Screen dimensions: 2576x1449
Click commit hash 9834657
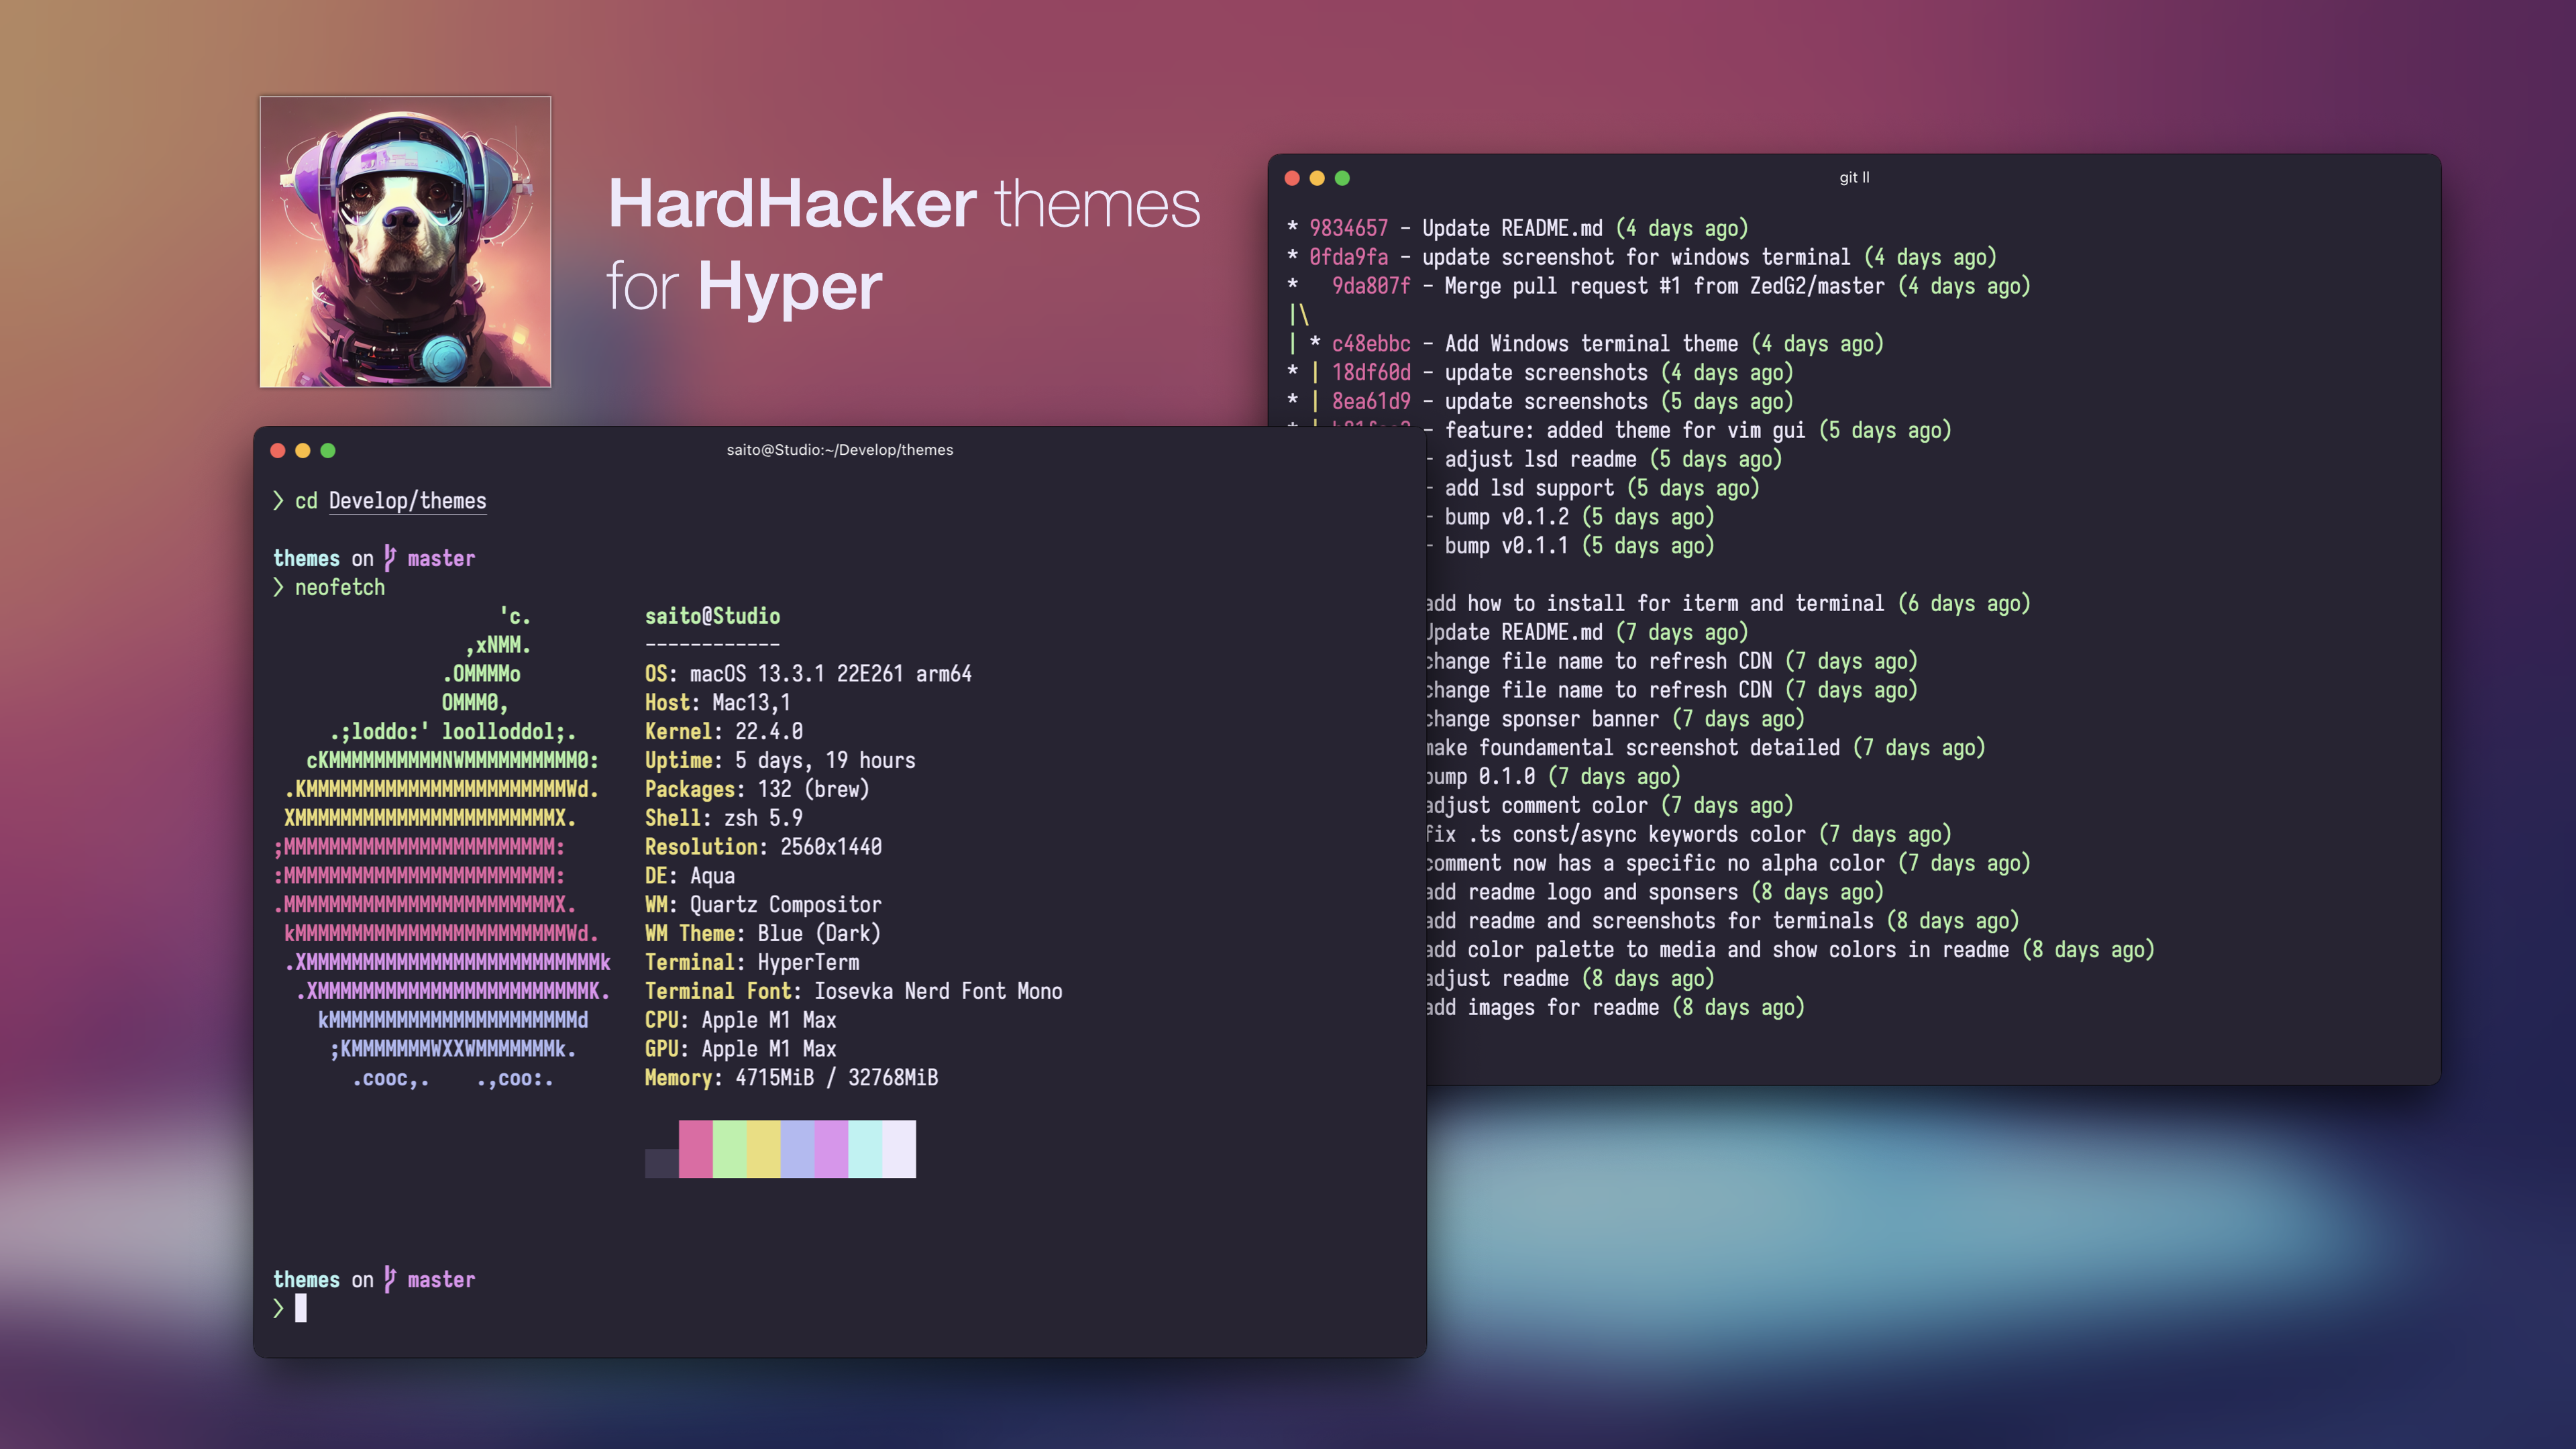click(1348, 229)
